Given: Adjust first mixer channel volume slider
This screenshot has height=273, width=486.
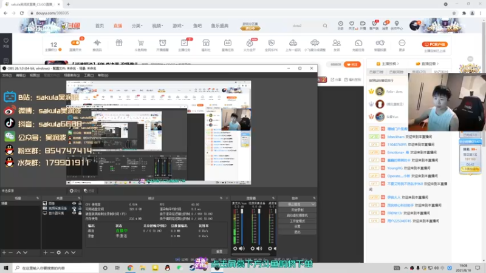Looking at the screenshot, I should [x=242, y=226].
